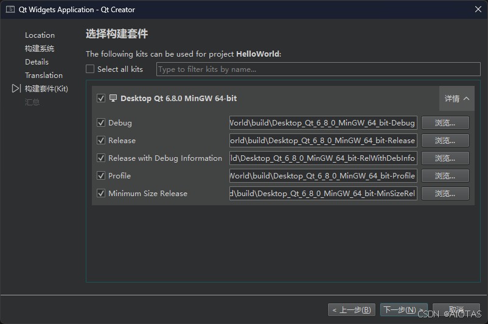Uncheck Desktop Qt 6.8.0 MinGW 64-bit kit
The width and height of the screenshot is (488, 324).
(101, 98)
